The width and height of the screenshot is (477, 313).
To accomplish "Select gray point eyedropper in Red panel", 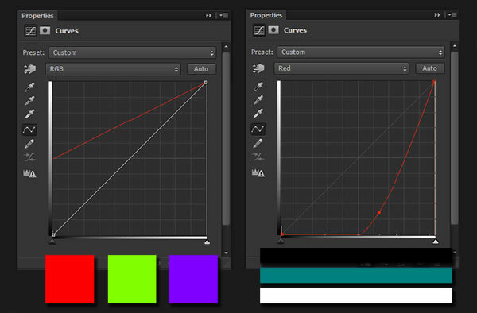I will (258, 99).
